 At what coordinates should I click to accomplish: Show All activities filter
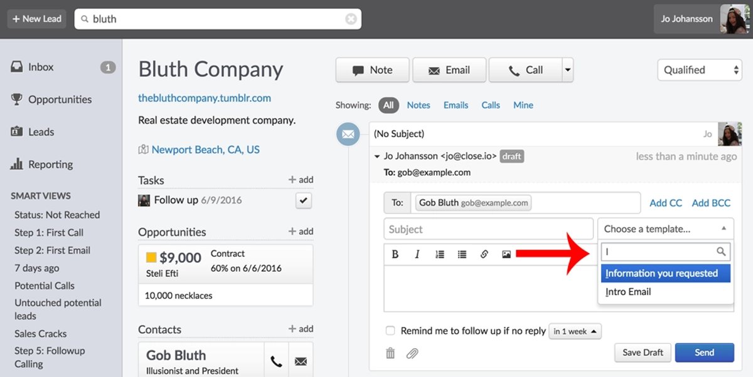pos(388,105)
